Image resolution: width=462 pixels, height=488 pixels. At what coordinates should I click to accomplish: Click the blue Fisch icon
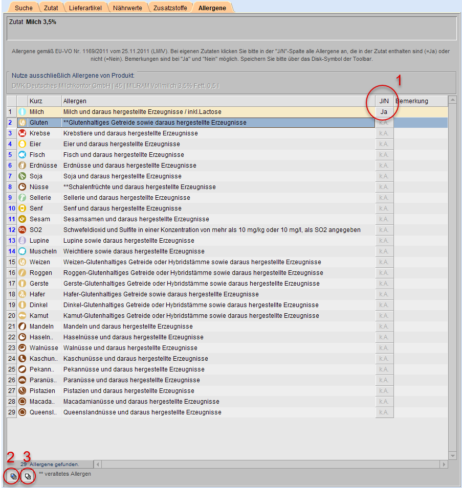coord(22,155)
